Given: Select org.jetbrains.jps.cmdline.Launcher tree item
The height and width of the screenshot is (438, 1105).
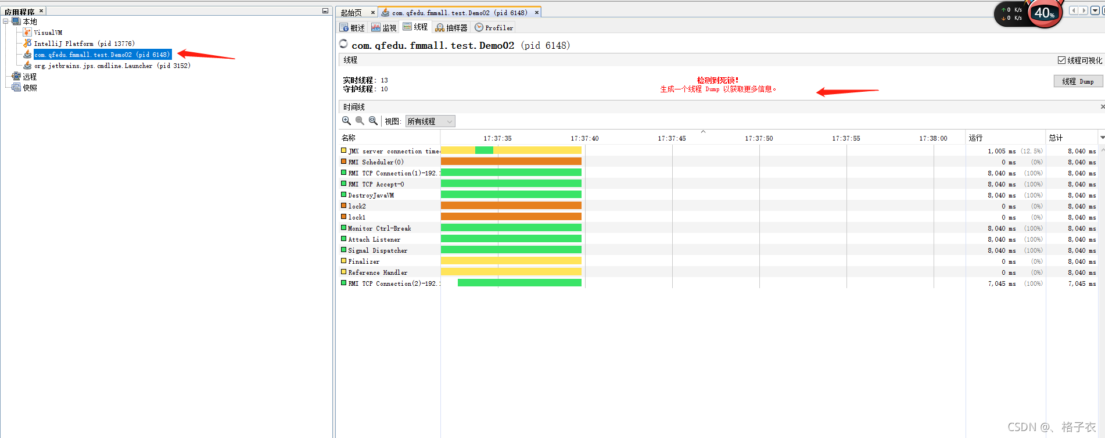Looking at the screenshot, I should click(112, 66).
